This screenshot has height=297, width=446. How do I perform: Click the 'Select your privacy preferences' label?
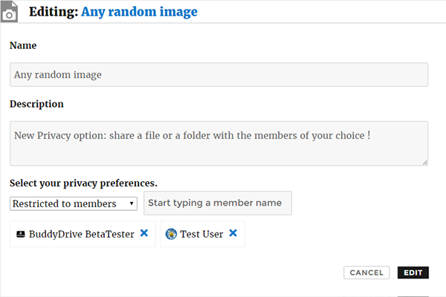pyautogui.click(x=83, y=183)
